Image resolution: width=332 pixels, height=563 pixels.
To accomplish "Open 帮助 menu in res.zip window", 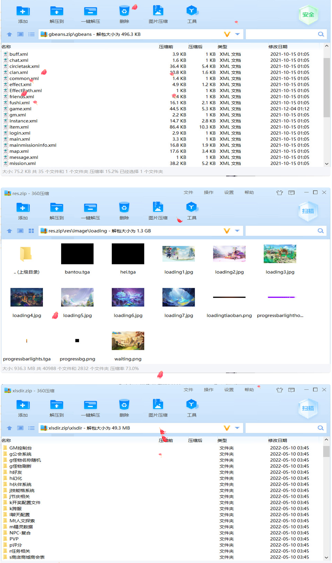I will coord(249,193).
